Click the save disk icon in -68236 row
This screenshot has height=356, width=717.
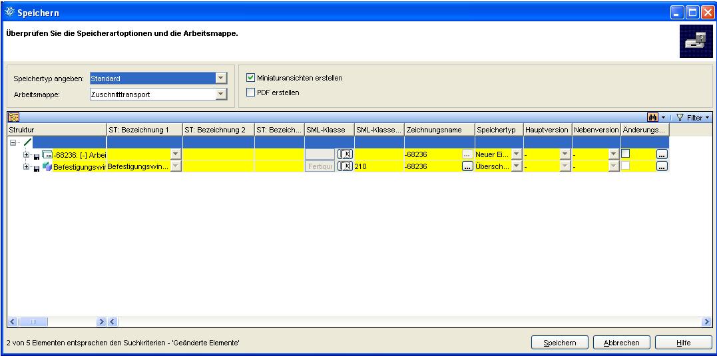coord(37,156)
